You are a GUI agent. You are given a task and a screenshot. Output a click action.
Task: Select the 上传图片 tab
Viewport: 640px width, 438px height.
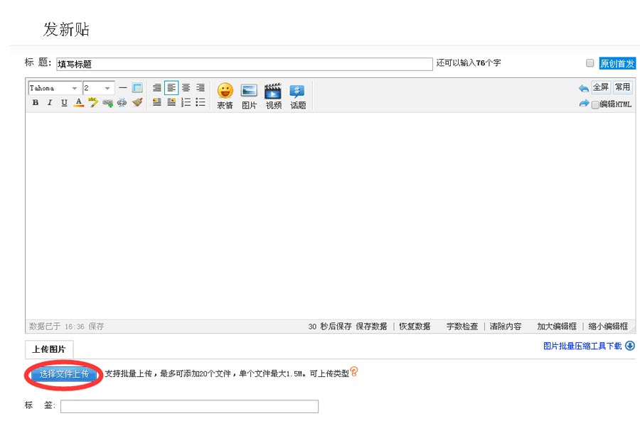(49, 349)
